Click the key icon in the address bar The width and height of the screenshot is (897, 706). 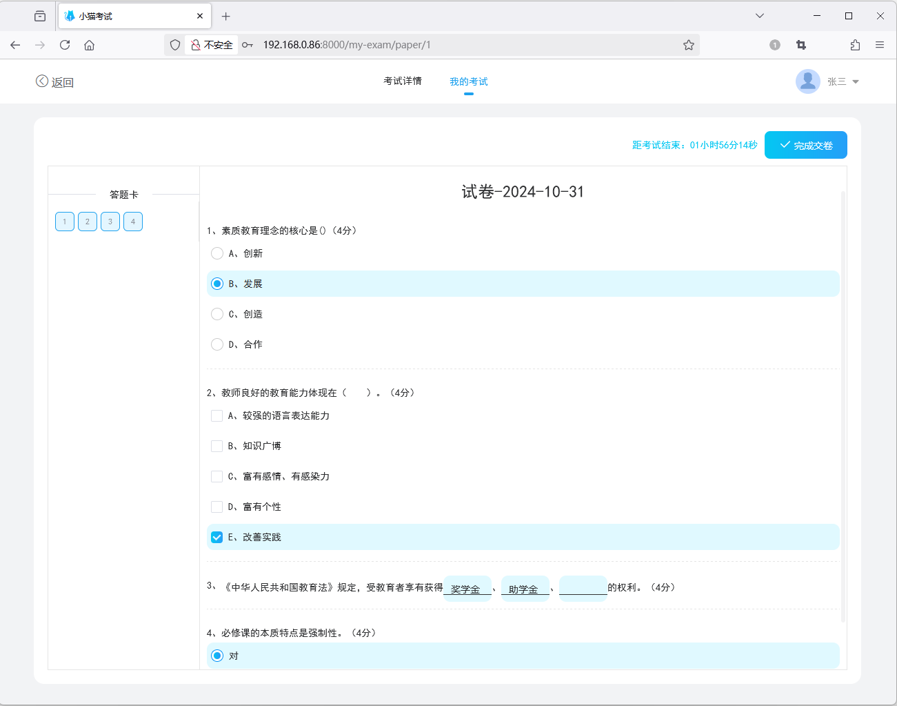tap(248, 45)
